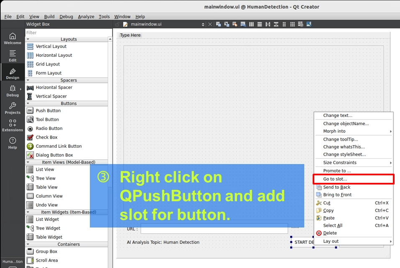The height and width of the screenshot is (268, 400).
Task: Pick Check Box from Widget Box
Action: (46, 137)
